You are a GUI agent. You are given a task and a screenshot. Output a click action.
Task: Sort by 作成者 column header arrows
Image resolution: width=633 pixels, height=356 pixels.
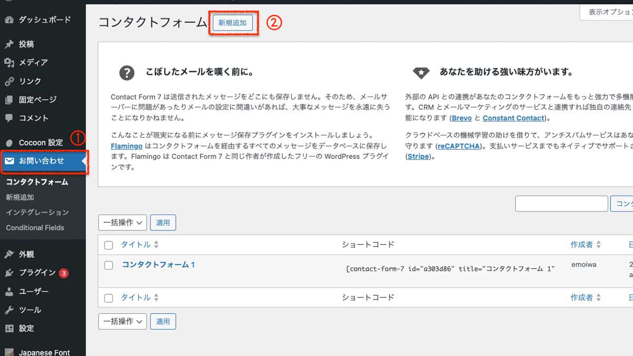coord(599,245)
